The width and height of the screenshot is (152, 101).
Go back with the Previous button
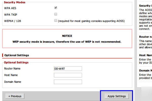coord(15,96)
